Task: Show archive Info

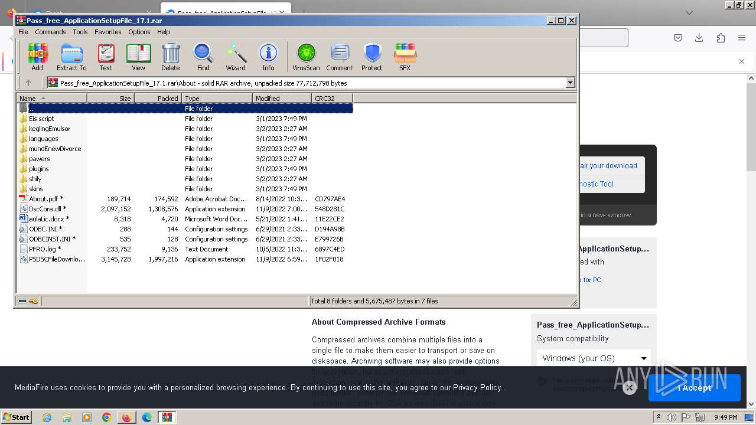Action: click(268, 57)
